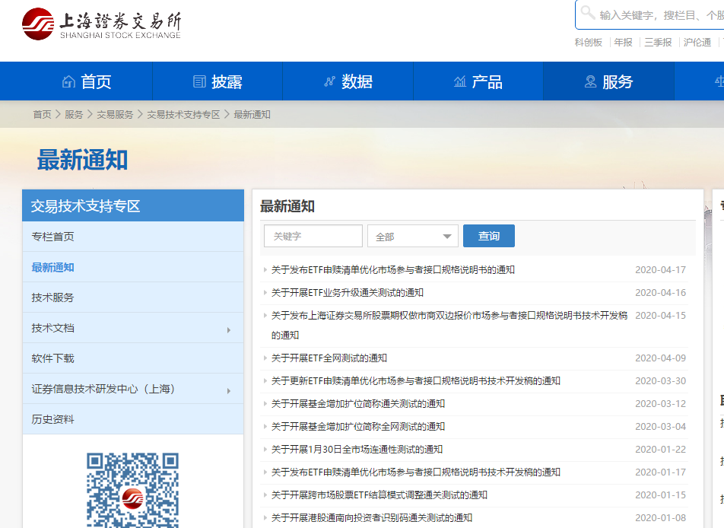Open 关于开展ETF业务升级通关测试的通知
The image size is (724, 528).
click(348, 292)
